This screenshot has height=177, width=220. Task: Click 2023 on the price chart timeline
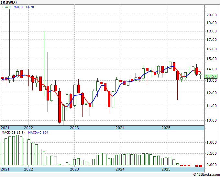click(74, 128)
